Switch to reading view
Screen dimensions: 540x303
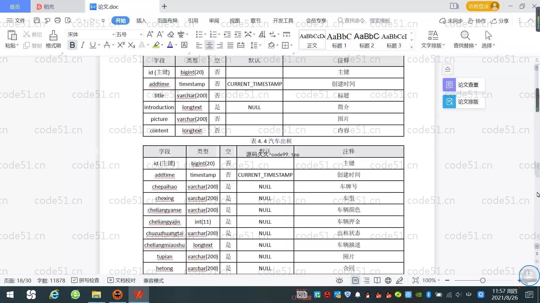(377, 281)
